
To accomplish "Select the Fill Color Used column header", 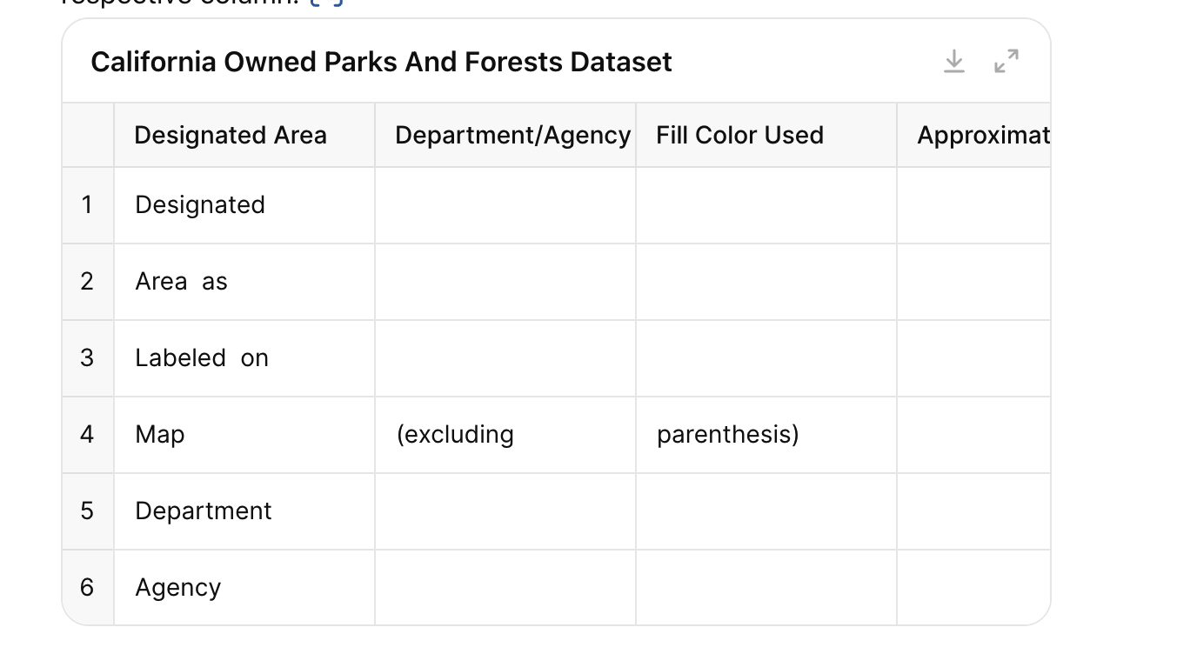I will coord(766,135).
